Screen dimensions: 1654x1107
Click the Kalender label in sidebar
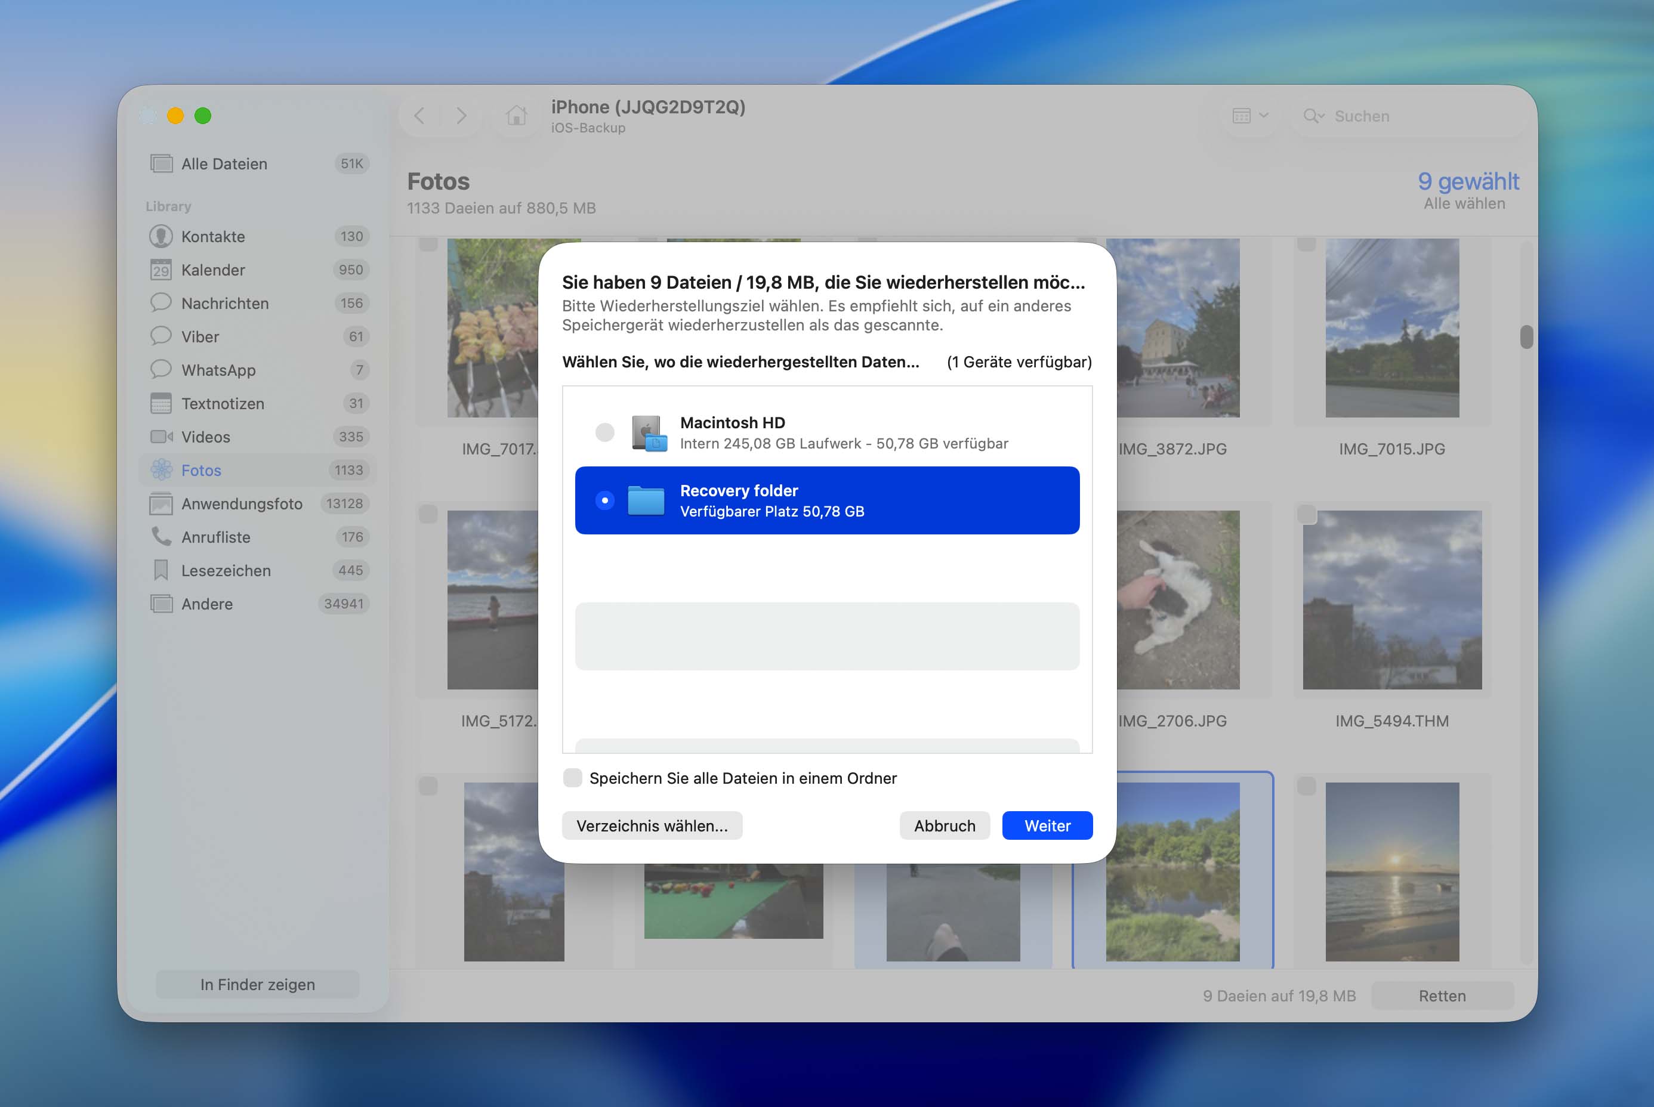(213, 270)
